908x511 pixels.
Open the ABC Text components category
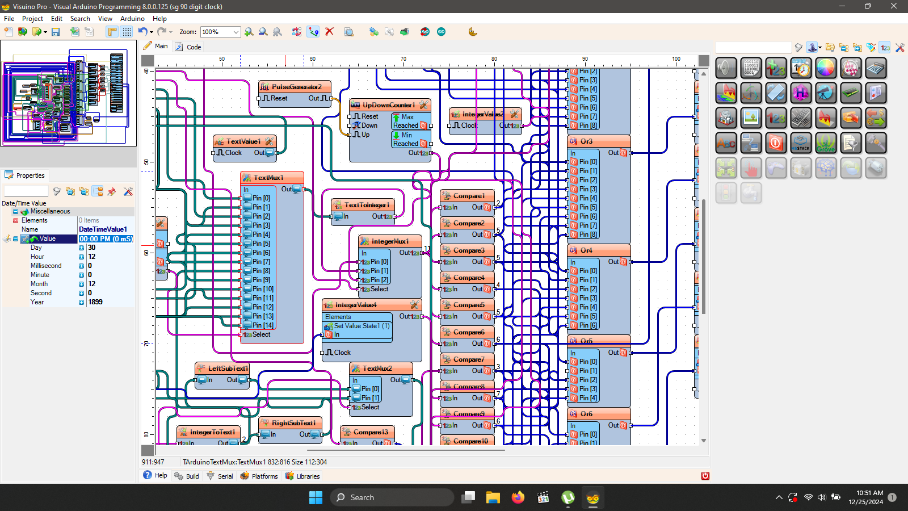pos(726,143)
